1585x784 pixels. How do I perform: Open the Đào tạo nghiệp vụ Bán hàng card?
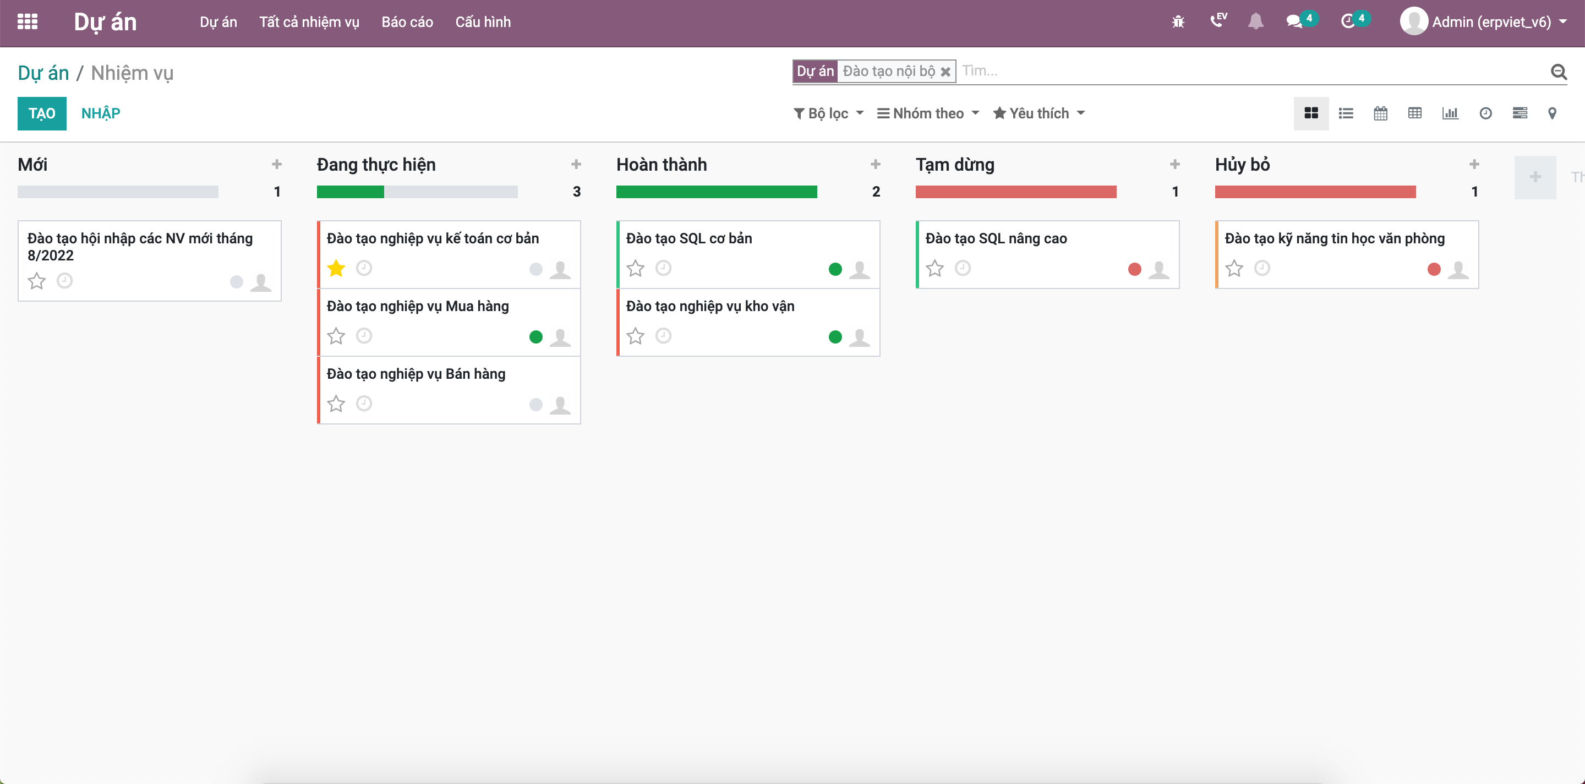tap(449, 390)
